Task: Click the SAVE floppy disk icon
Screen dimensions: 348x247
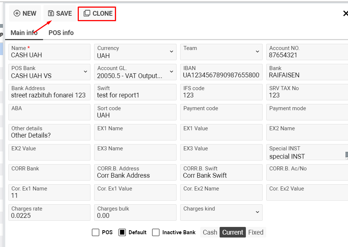Action: pos(51,13)
